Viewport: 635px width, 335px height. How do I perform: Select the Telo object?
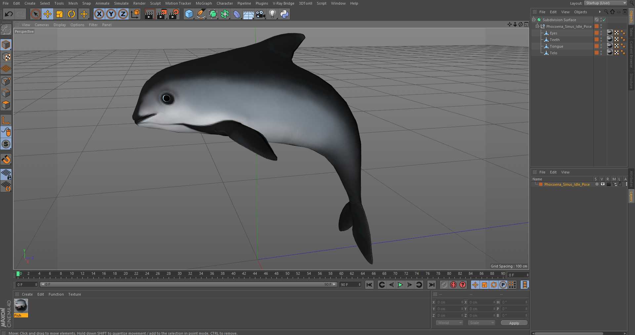(x=553, y=53)
